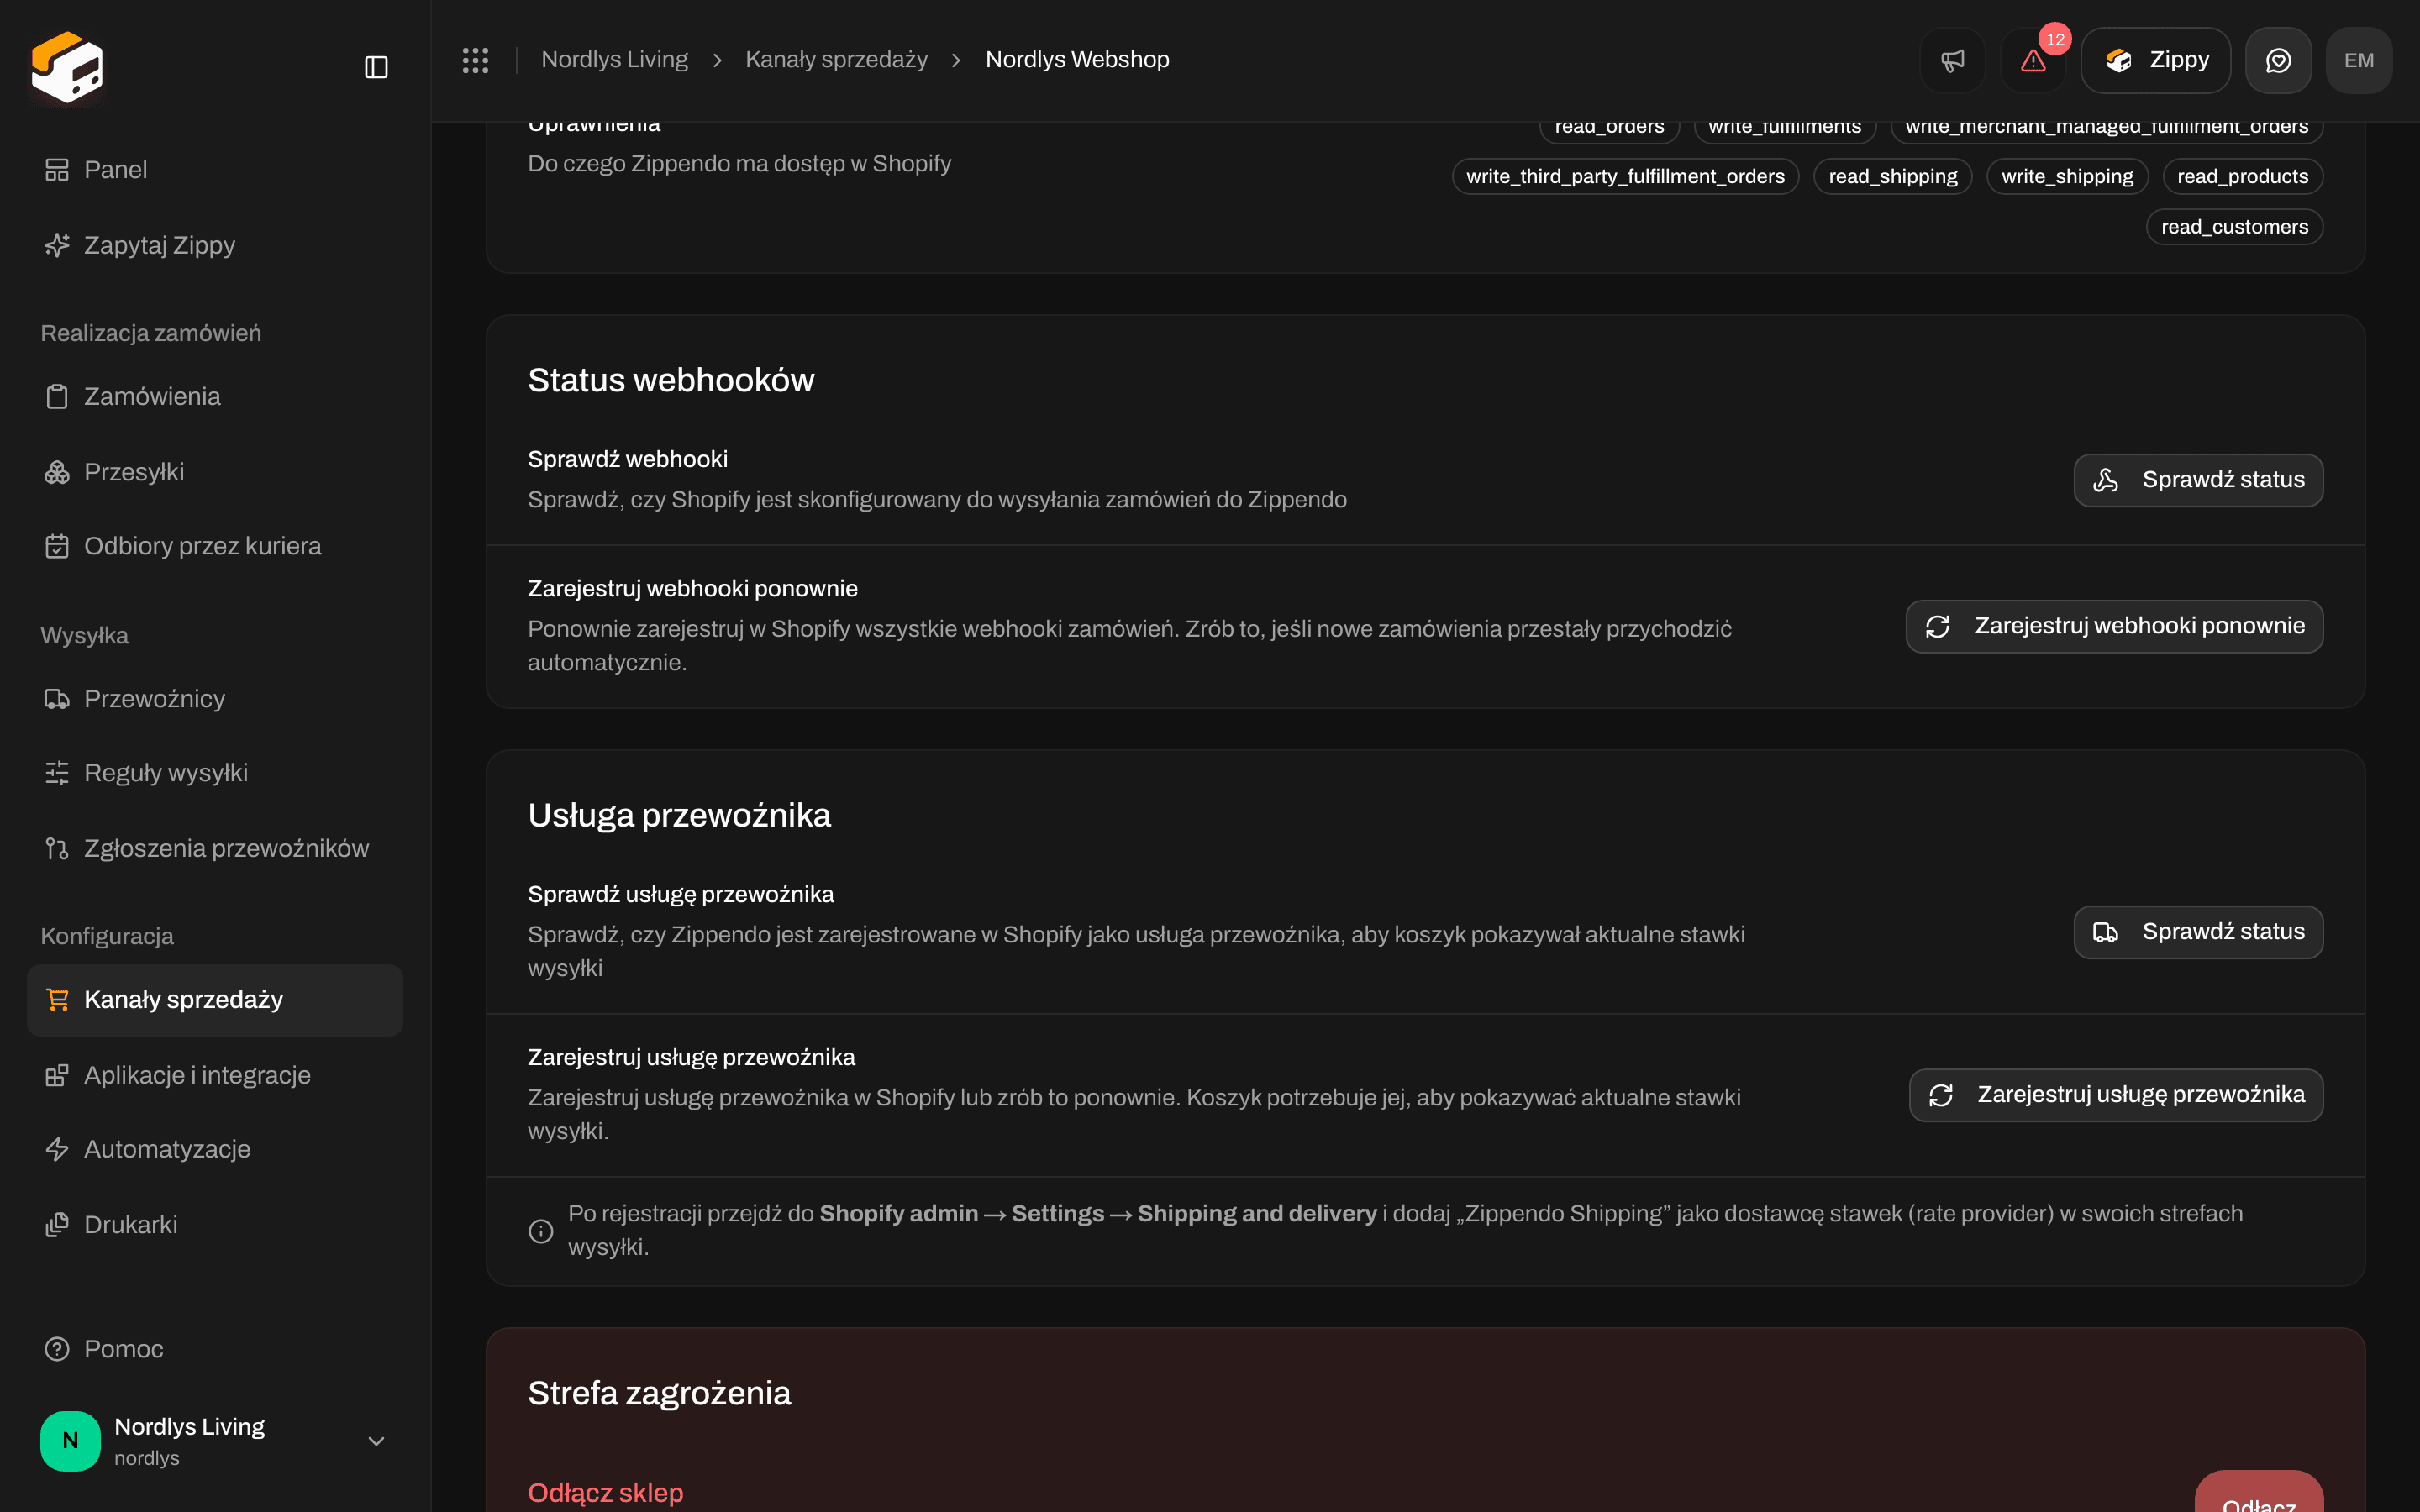Image resolution: width=2420 pixels, height=1512 pixels.
Task: Open the EM user avatar menu
Action: click(2359, 60)
